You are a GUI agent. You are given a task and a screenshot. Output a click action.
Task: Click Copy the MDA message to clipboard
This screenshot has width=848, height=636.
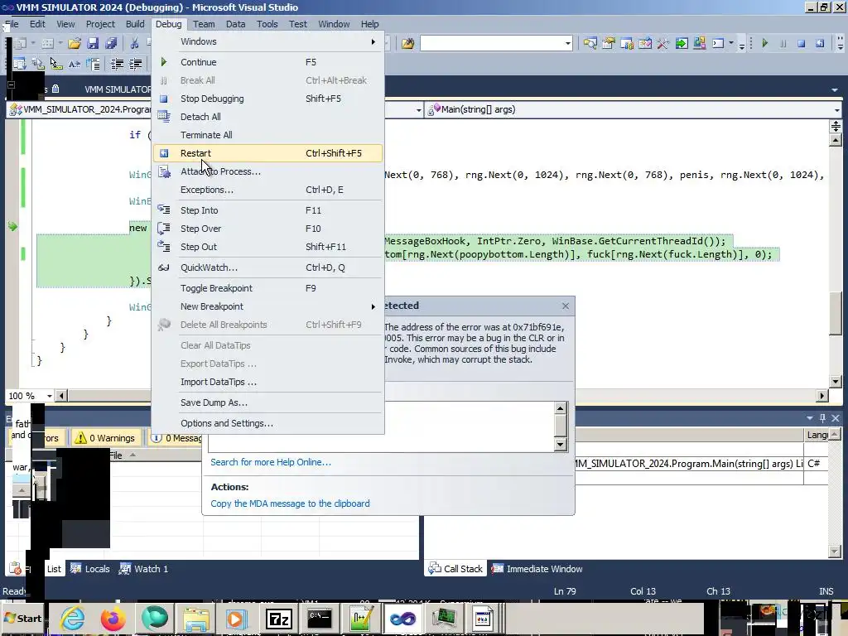[291, 503]
